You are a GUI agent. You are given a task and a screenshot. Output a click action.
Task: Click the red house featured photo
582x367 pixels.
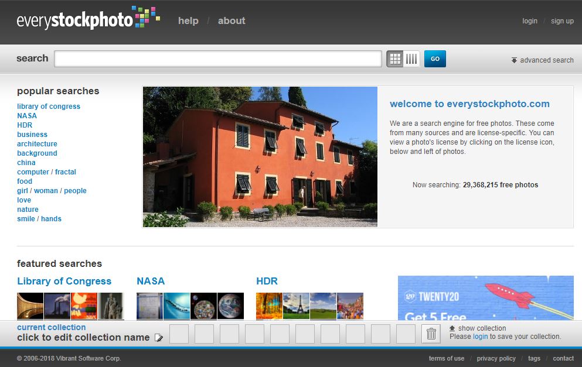click(x=260, y=157)
